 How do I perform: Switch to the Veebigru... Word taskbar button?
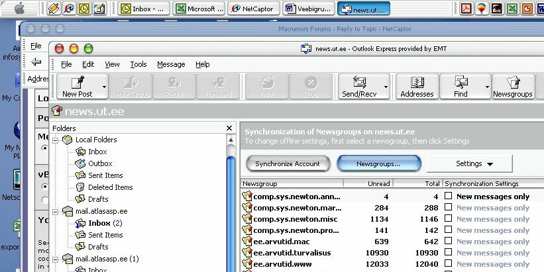[309, 9]
